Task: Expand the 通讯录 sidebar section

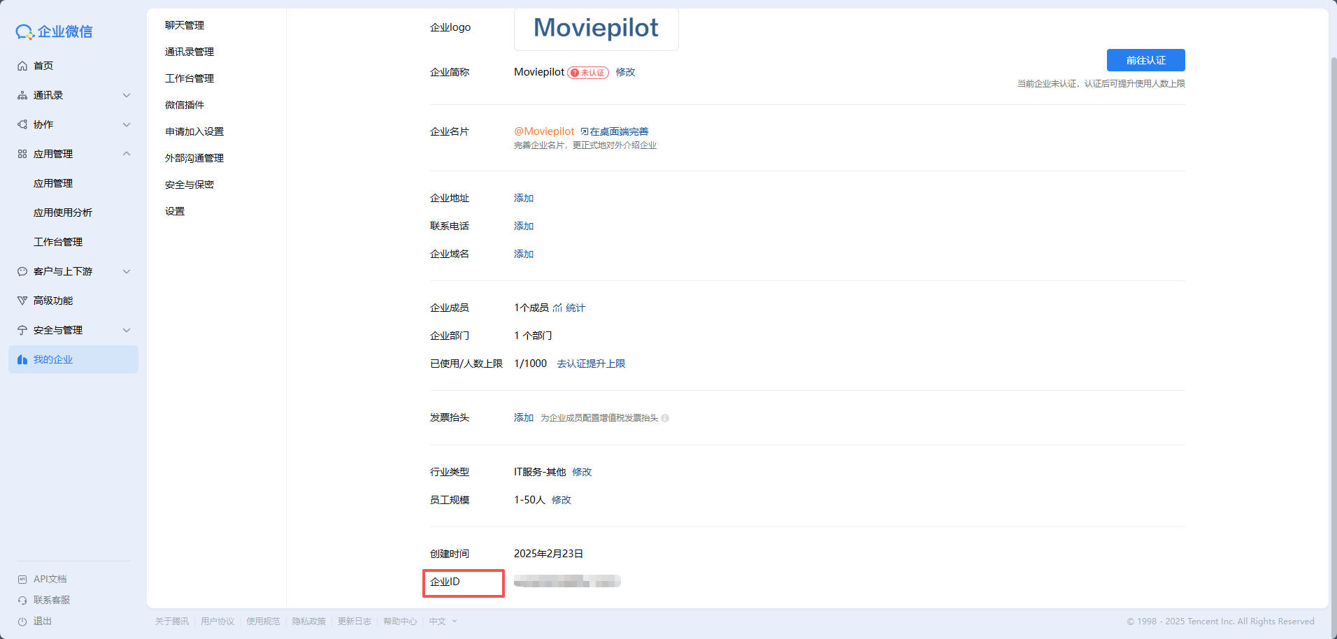Action: [127, 95]
